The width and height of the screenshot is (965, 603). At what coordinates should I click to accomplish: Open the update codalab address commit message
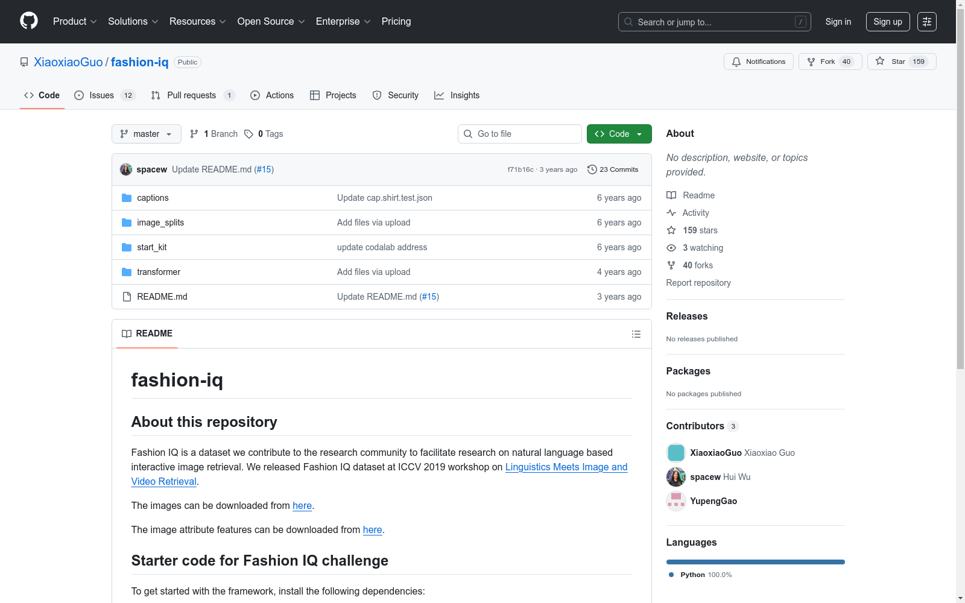click(x=382, y=247)
